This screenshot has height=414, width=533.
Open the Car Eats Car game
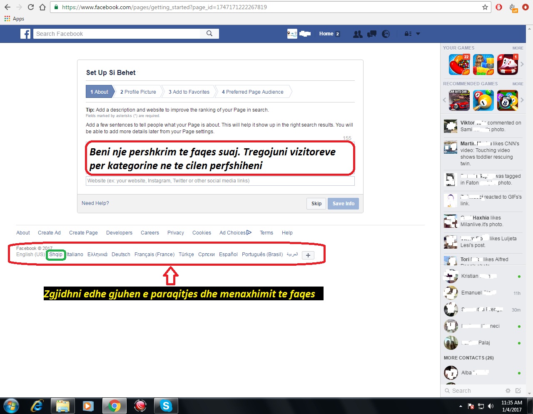[459, 100]
